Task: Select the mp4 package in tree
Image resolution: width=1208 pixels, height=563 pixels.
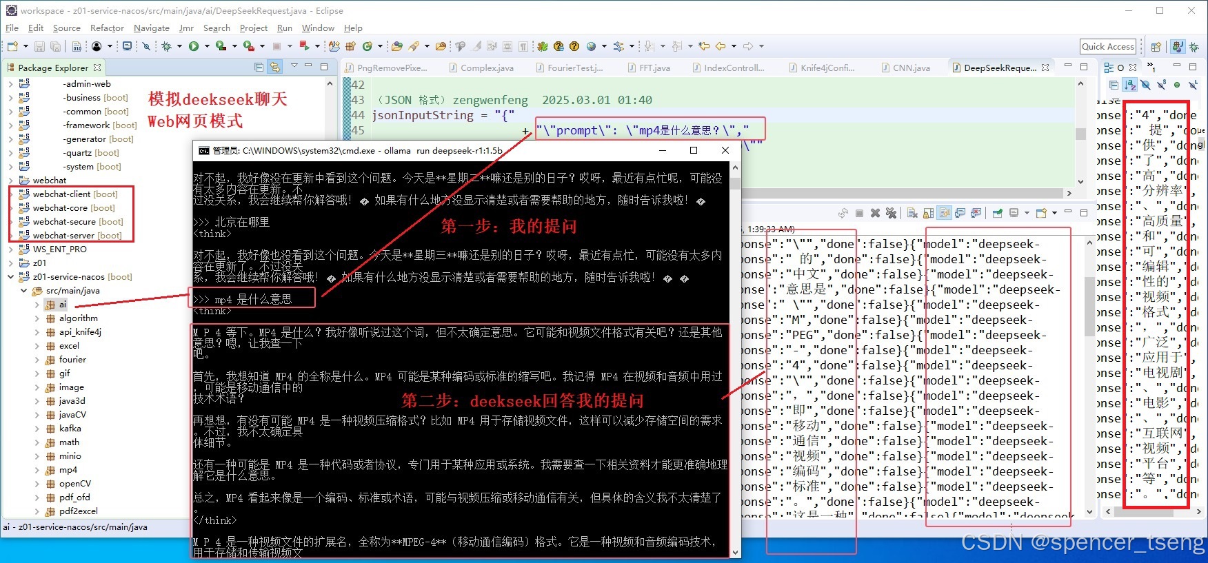Action: [x=68, y=470]
